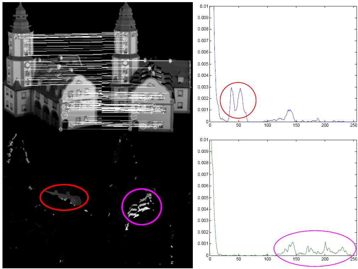The width and height of the screenshot is (358, 269).
Task: Click the feature-matching image of two buildings
Action: [x=97, y=67]
